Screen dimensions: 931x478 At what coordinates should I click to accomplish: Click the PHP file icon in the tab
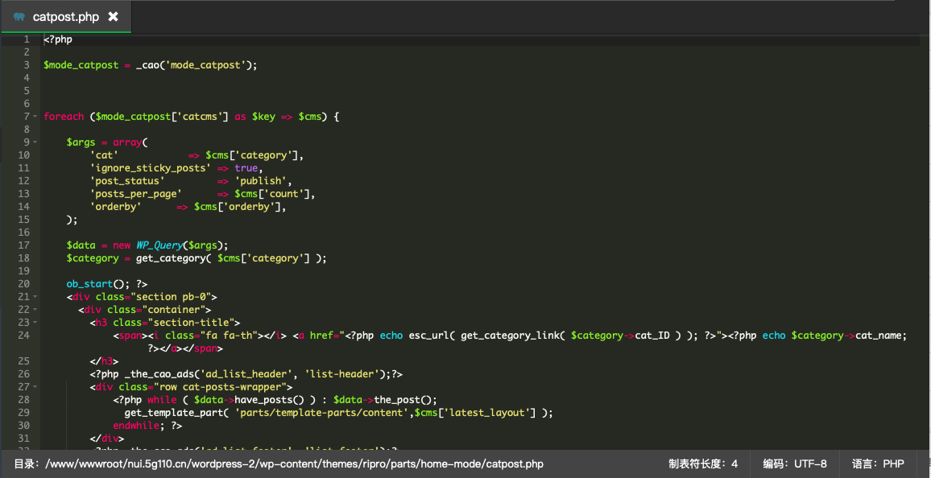[x=19, y=17]
